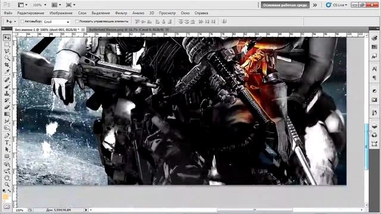The width and height of the screenshot is (381, 214).
Task: Select the Healing Brush tool
Action: (7, 80)
